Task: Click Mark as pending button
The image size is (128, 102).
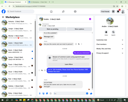Action: [x=52, y=29]
